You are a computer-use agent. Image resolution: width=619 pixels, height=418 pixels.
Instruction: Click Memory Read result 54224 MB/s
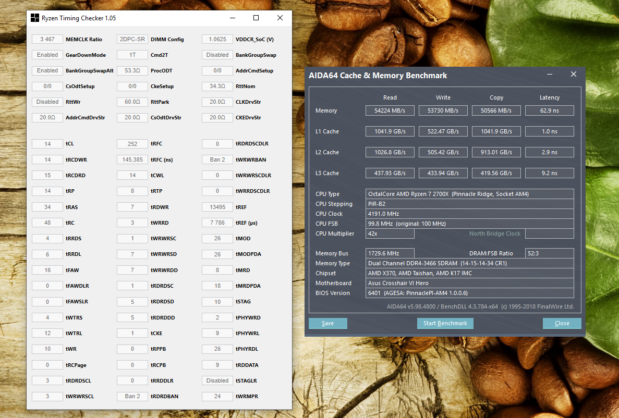click(x=390, y=110)
